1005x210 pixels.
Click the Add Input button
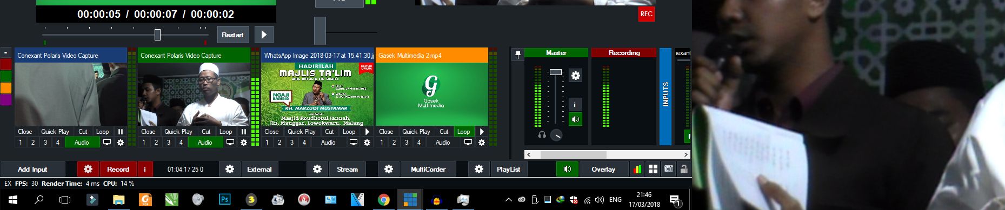32,169
